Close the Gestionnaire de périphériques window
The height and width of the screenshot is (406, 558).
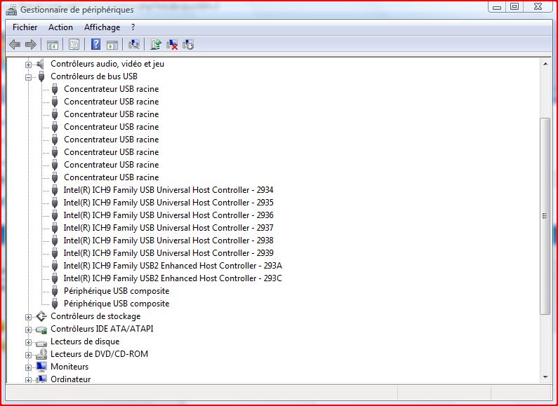(x=538, y=7)
